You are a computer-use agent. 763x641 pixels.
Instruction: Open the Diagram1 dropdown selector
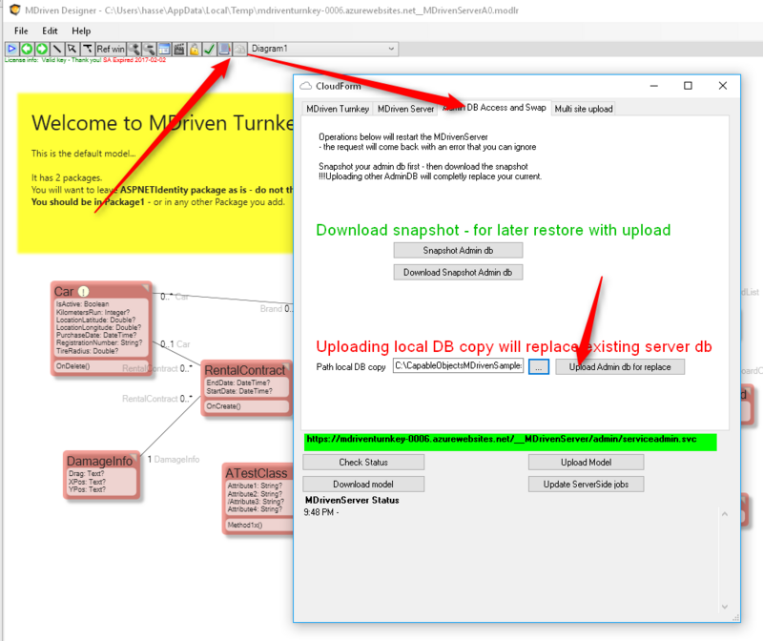[323, 49]
